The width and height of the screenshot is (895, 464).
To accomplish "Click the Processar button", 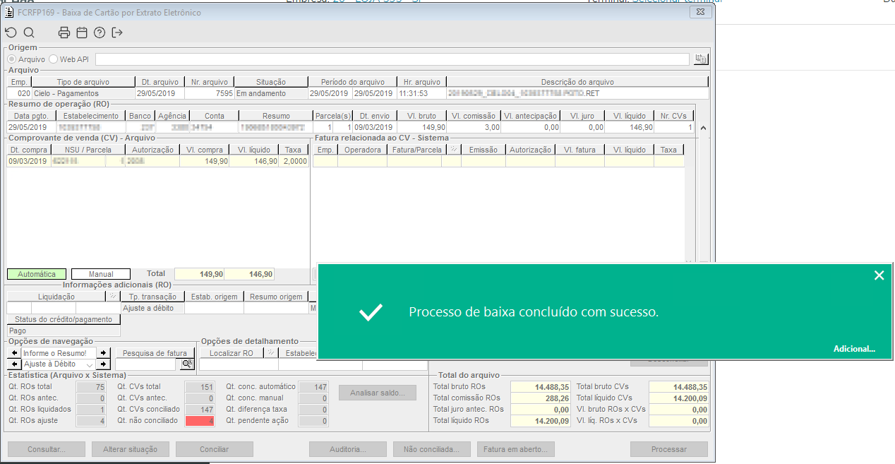I will click(x=669, y=449).
